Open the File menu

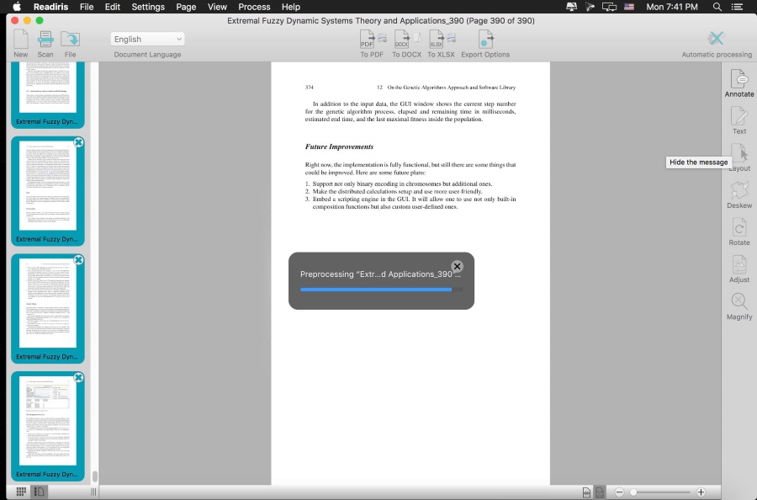coord(87,7)
